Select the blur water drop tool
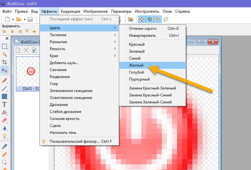 click(4, 128)
